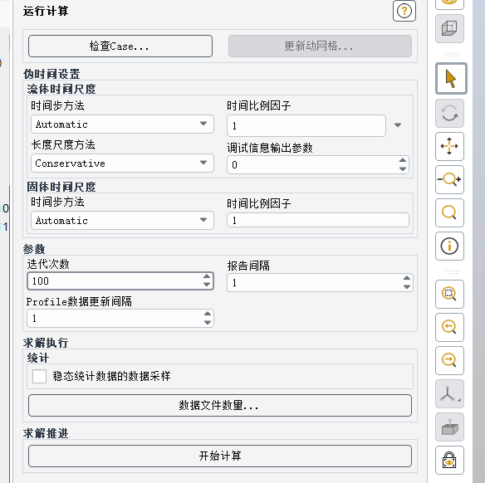Open arrow beside fluid 时间比例因子 field
The height and width of the screenshot is (483, 485).
398,125
